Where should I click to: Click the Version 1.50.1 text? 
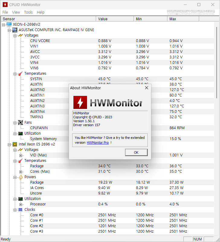[84, 121]
